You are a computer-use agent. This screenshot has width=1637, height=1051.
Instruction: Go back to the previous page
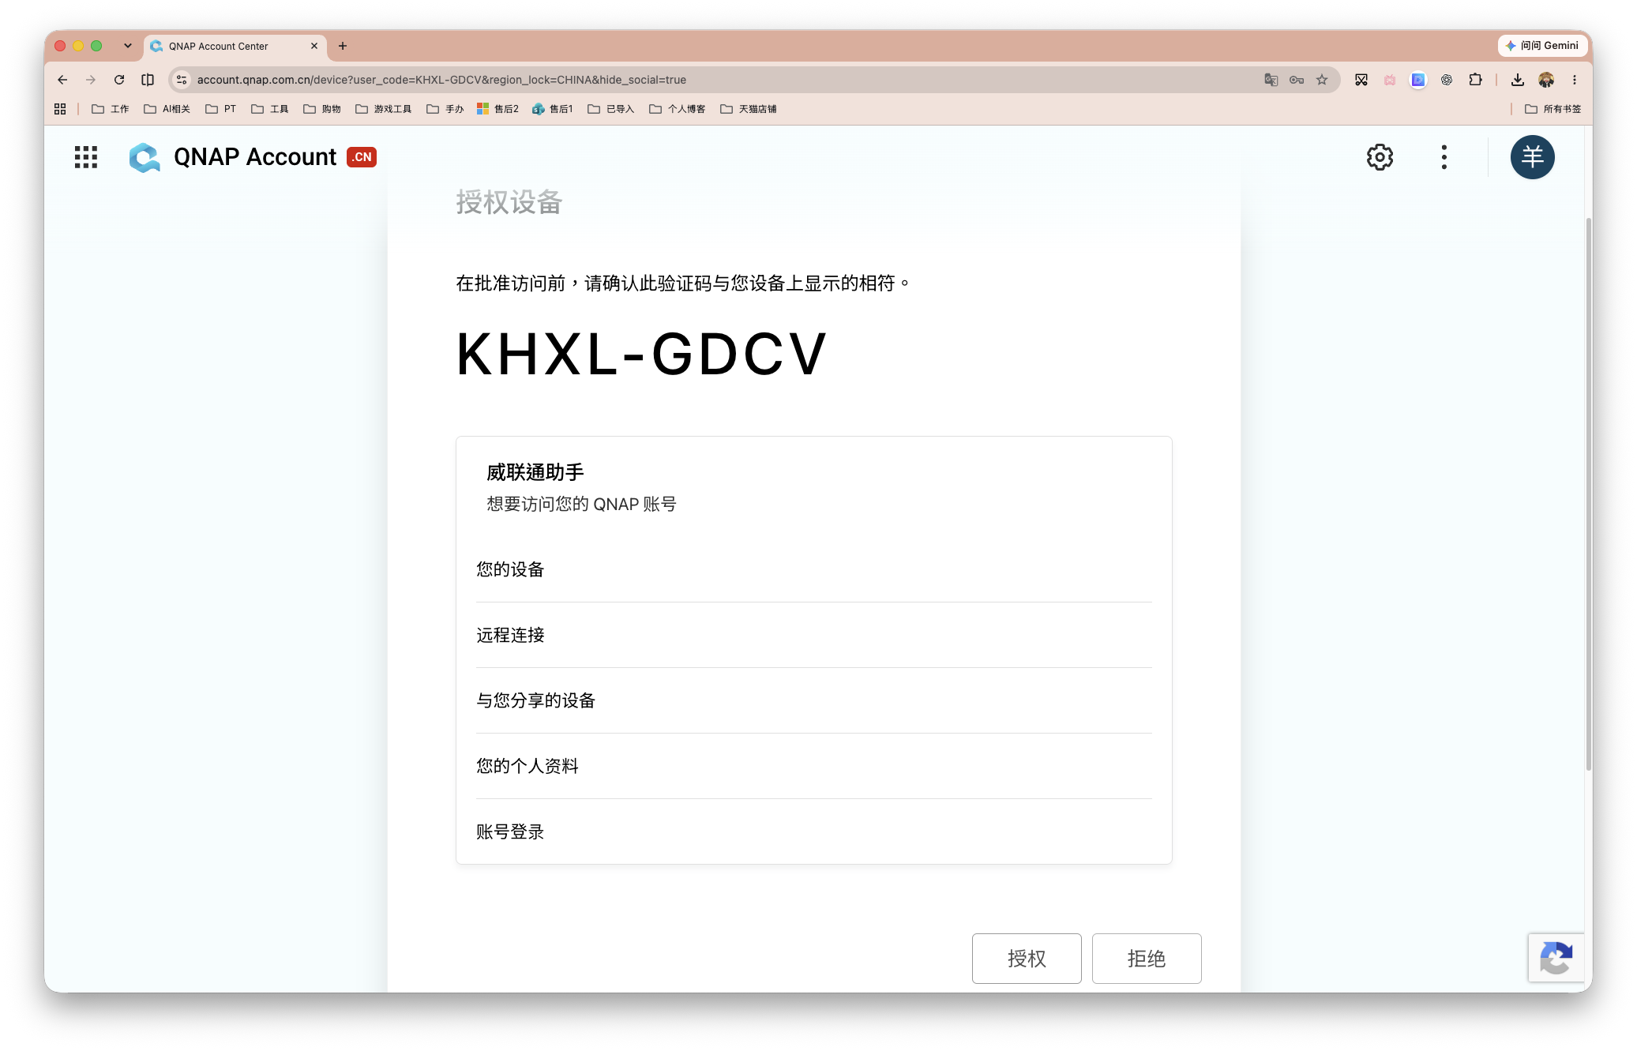point(62,80)
